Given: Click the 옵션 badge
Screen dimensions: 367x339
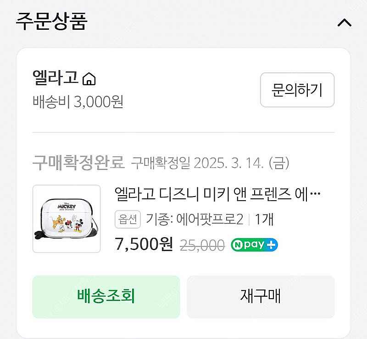Looking at the screenshot, I should tap(128, 220).
